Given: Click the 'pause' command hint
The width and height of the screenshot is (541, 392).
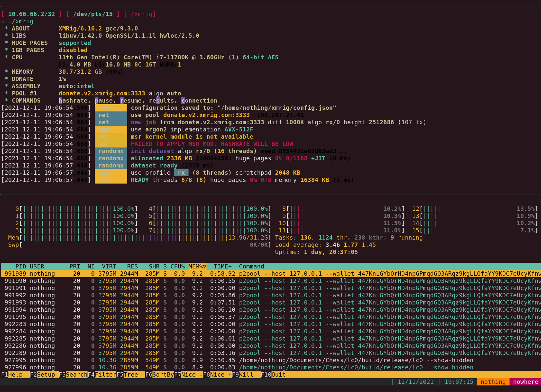Looking at the screenshot, I should [x=104, y=101].
